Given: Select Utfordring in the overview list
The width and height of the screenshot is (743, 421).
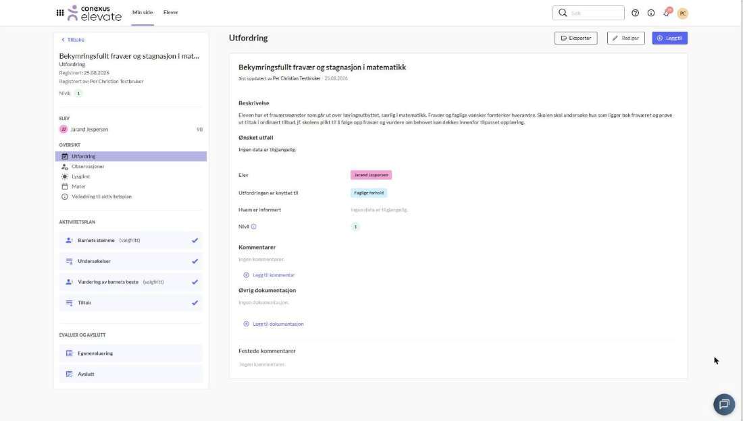Looking at the screenshot, I should coord(131,157).
